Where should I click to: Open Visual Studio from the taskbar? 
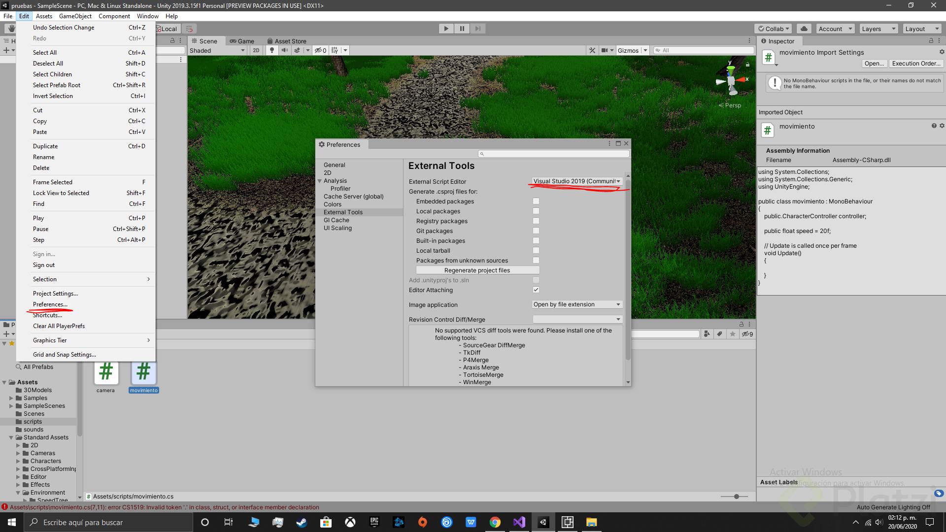[519, 522]
